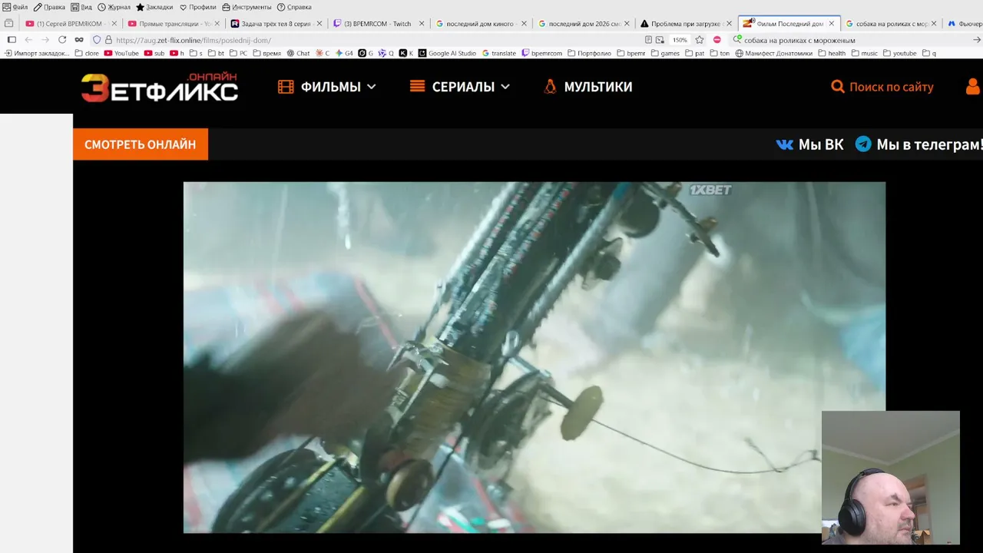The height and width of the screenshot is (553, 983).
Task: Open the VK social network icon
Action: click(x=784, y=144)
